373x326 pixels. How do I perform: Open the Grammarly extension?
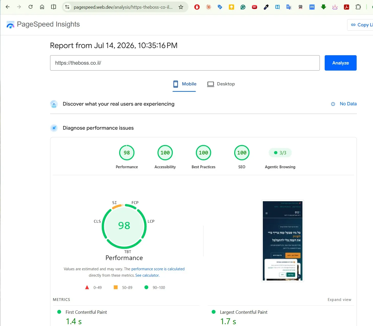[243, 7]
